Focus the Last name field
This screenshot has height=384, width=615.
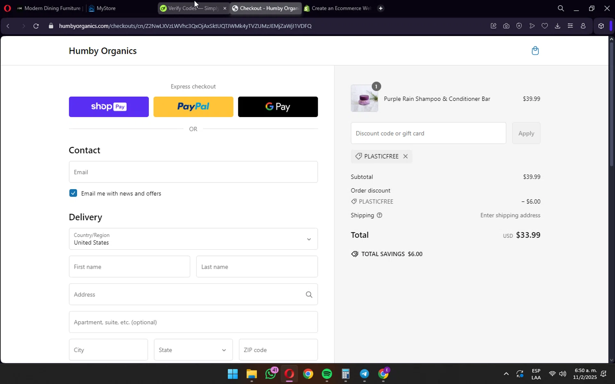257,267
